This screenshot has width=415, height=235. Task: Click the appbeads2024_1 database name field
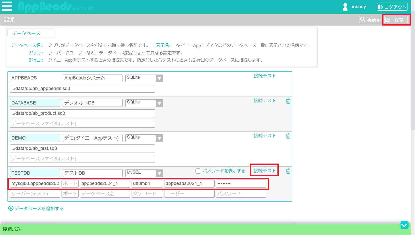tap(105, 183)
